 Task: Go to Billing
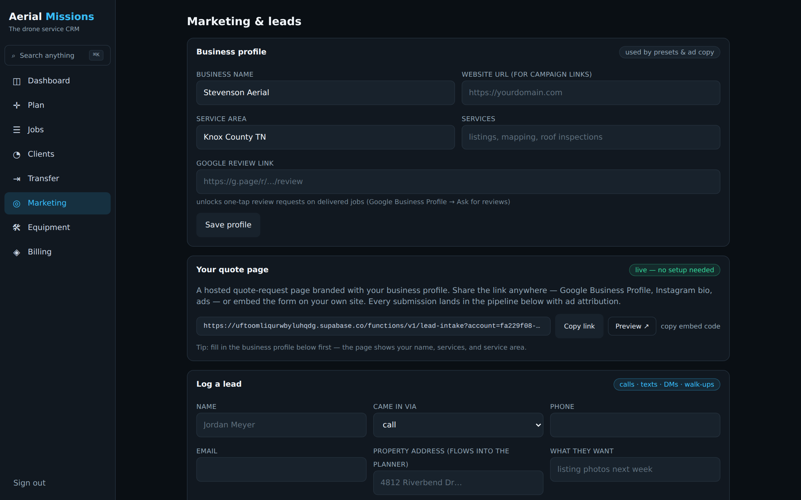click(57, 252)
